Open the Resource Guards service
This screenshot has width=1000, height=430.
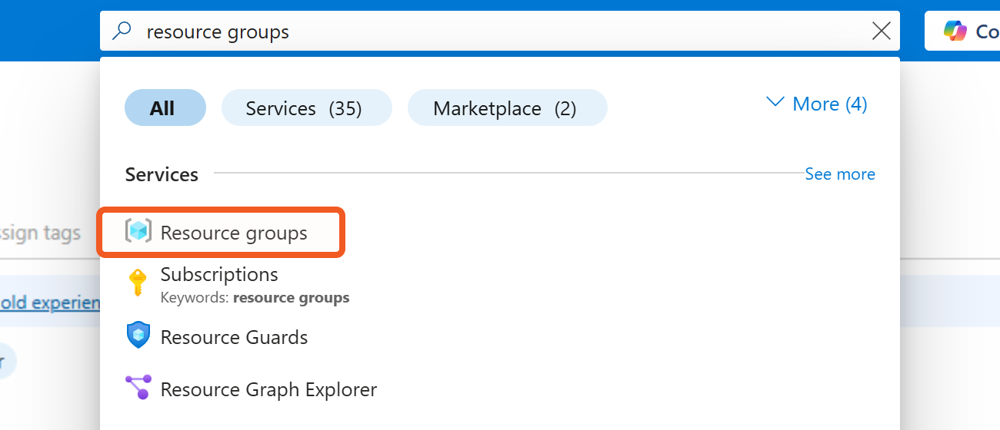pyautogui.click(x=234, y=338)
